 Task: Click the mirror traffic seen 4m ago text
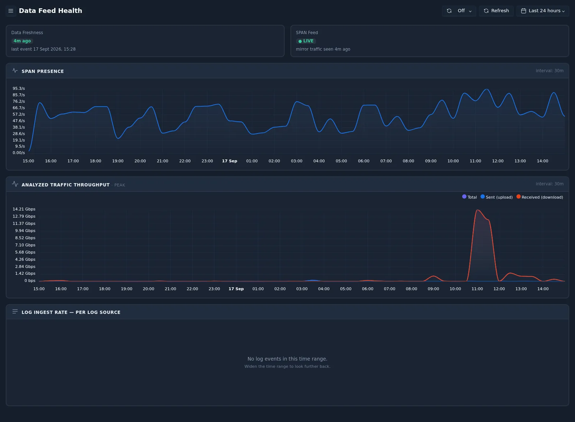pos(323,49)
